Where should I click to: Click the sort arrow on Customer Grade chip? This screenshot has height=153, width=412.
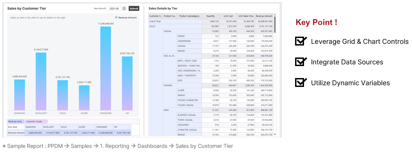tap(46, 122)
